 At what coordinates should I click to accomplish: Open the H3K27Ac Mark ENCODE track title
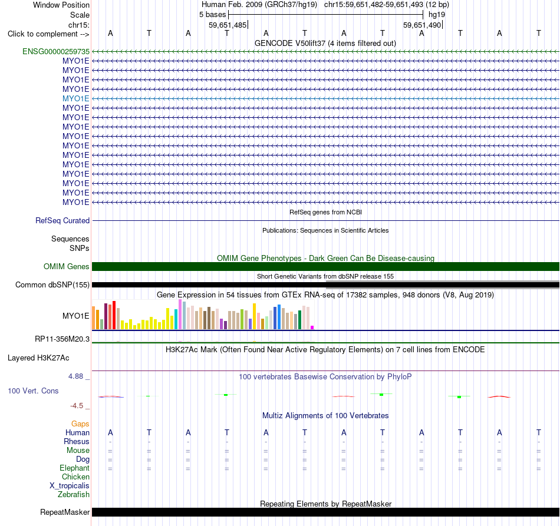tap(325, 349)
